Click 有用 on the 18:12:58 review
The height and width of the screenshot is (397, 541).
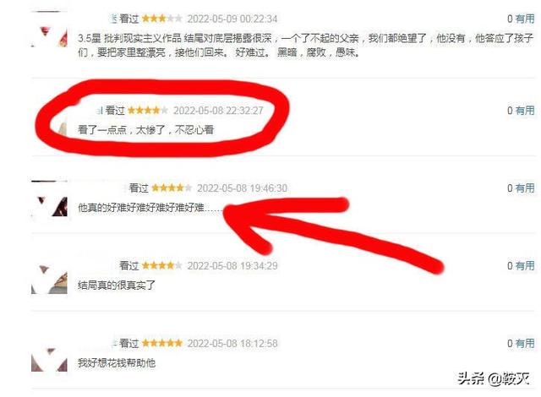[525, 343]
